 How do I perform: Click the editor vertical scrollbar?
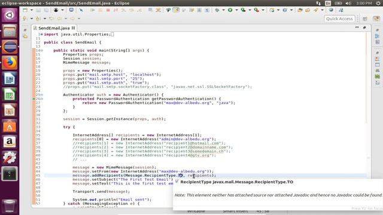pyautogui.click(x=367, y=78)
